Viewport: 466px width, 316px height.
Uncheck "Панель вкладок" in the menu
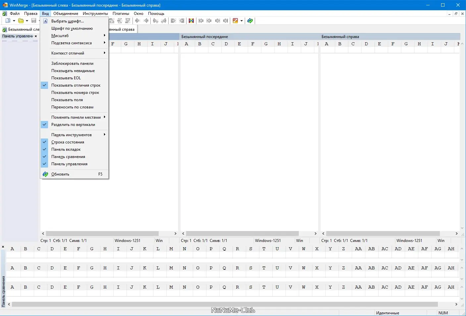74,149
